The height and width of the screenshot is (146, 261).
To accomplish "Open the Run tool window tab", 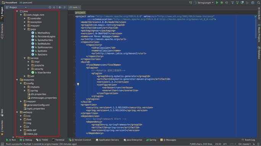I will click(x=11, y=140).
